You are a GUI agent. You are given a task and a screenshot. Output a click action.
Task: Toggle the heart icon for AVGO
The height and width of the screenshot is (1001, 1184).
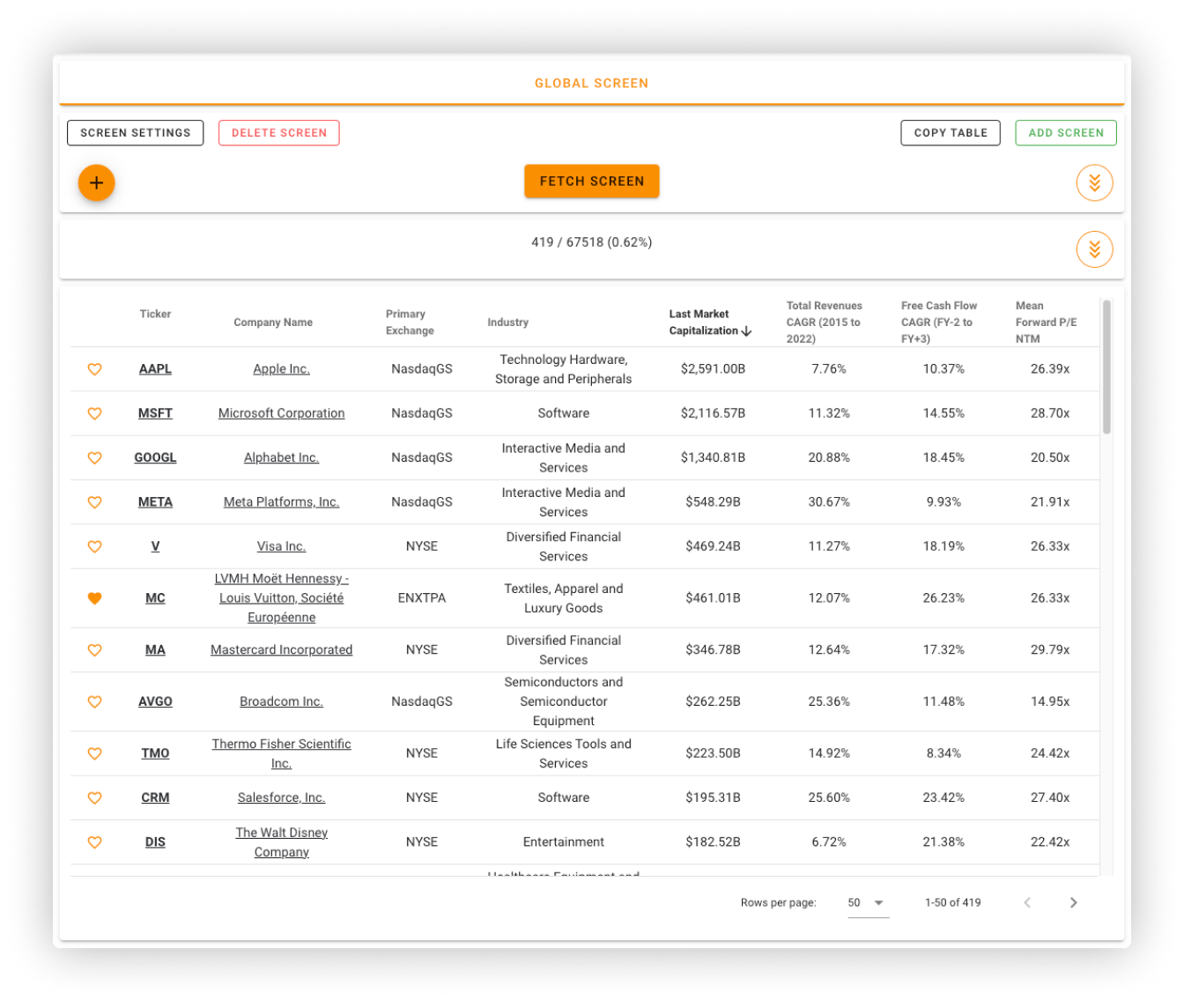pyautogui.click(x=94, y=701)
